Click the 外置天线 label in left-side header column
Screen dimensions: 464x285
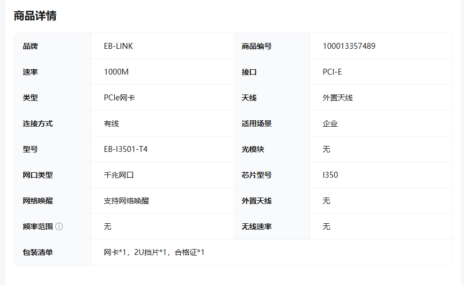point(256,201)
